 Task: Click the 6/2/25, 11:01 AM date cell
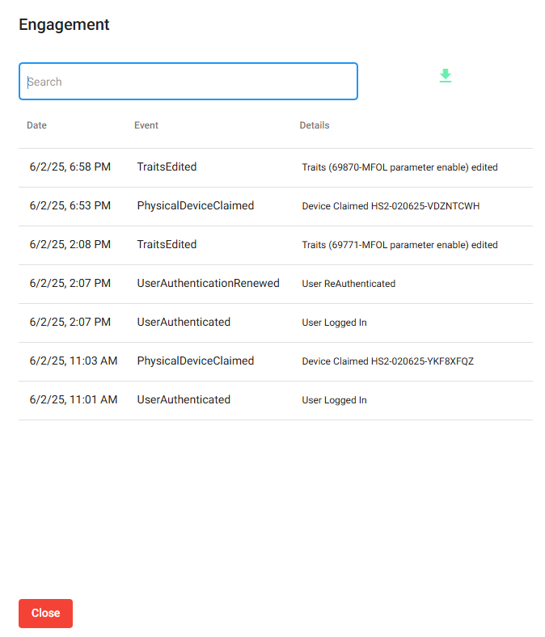click(x=73, y=400)
